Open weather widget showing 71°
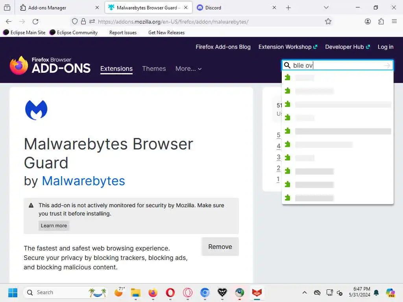This screenshot has width=403, height=302. [119, 292]
